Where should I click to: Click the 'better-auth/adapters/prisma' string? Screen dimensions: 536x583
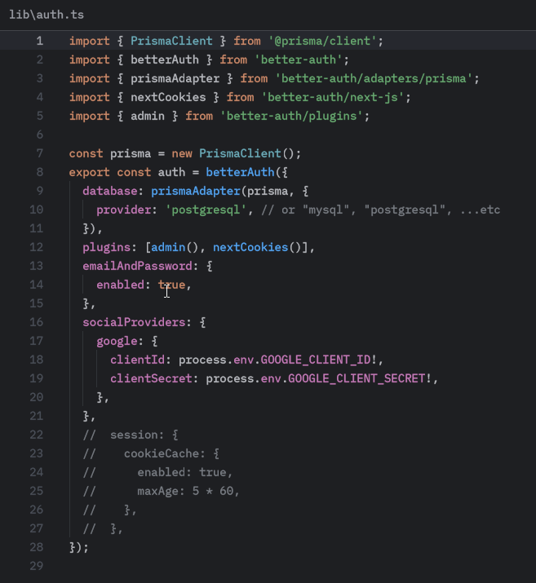click(x=374, y=78)
